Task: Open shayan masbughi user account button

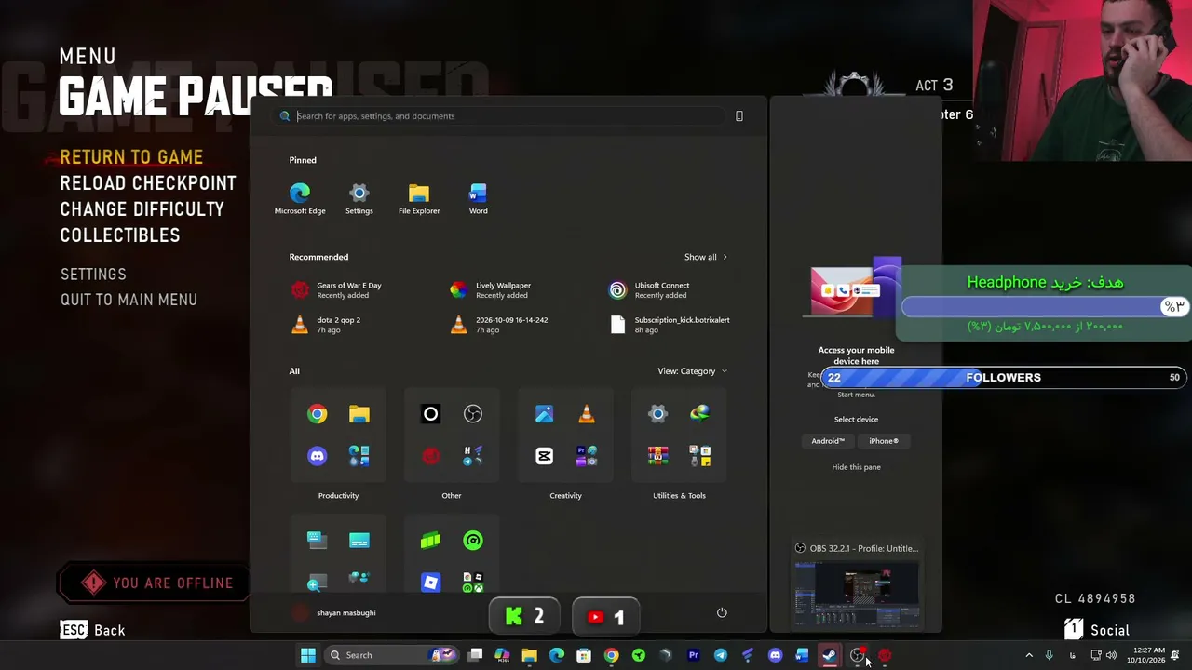Action: 334,612
